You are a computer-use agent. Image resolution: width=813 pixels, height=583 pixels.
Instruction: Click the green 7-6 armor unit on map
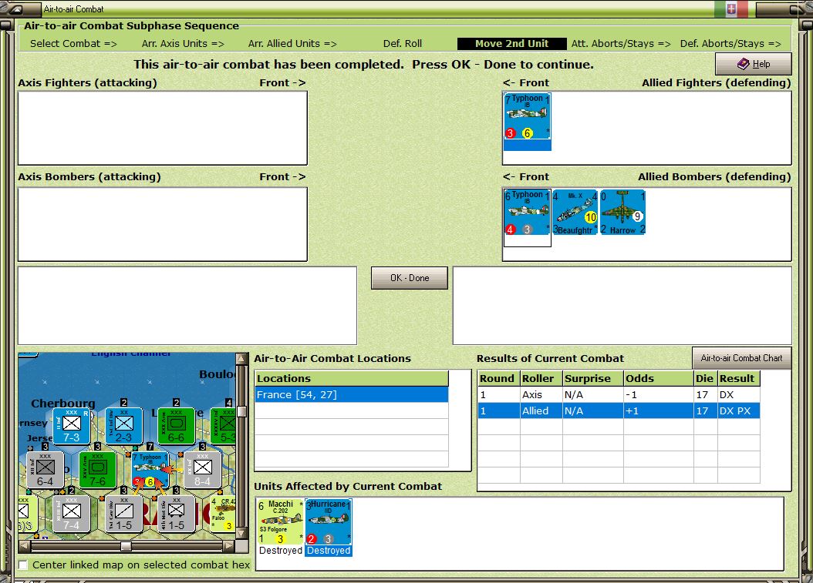point(97,470)
